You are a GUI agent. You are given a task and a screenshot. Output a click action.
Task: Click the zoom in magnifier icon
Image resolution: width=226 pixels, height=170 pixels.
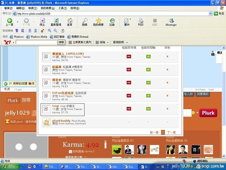(49, 31)
